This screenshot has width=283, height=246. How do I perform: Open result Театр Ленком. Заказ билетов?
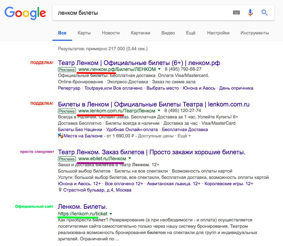pos(152,152)
